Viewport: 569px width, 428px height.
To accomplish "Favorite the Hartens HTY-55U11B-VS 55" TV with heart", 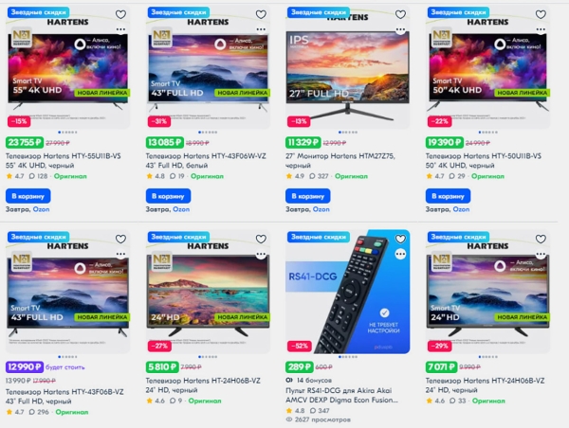I will (120, 14).
